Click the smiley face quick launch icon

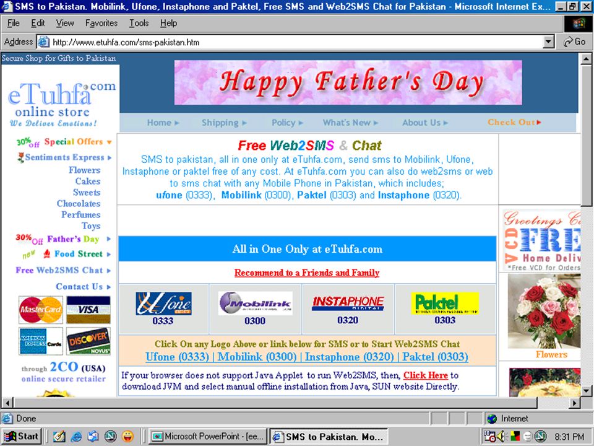click(127, 437)
